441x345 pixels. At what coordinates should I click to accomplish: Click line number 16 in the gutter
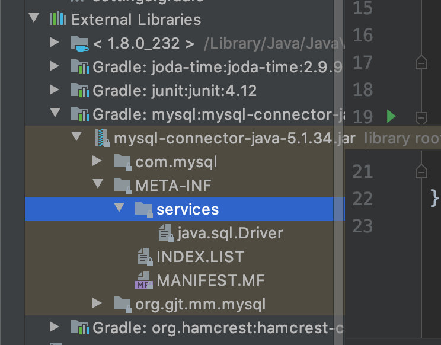[x=363, y=35]
